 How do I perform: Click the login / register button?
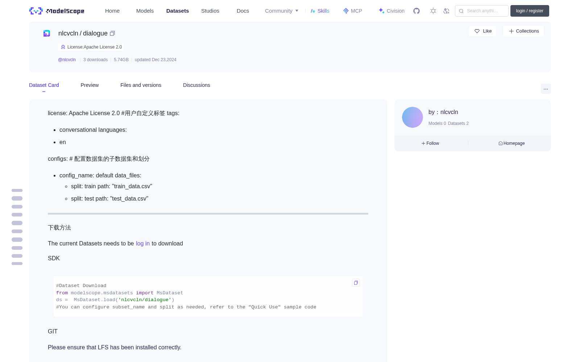(530, 11)
